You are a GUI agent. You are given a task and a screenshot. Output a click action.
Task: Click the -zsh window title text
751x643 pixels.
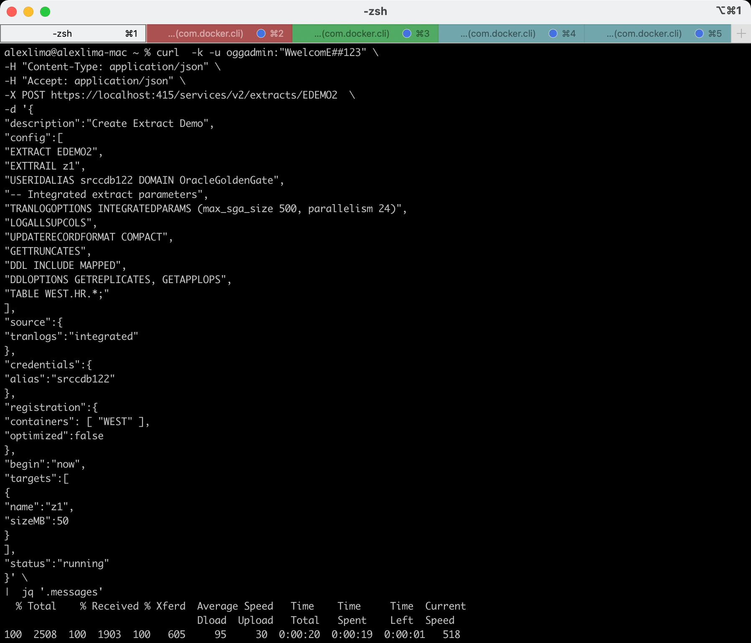pyautogui.click(x=375, y=11)
